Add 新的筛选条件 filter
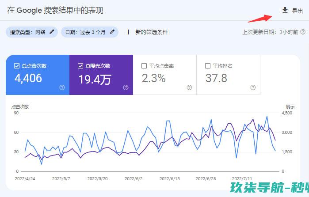This screenshot has height=197, width=309. pos(151,32)
